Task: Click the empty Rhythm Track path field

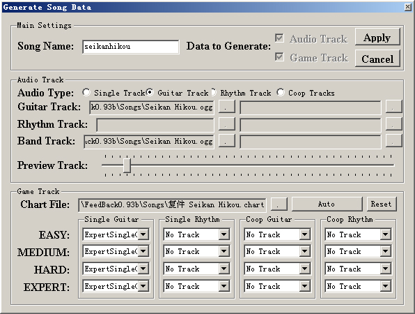Action: click(x=155, y=125)
